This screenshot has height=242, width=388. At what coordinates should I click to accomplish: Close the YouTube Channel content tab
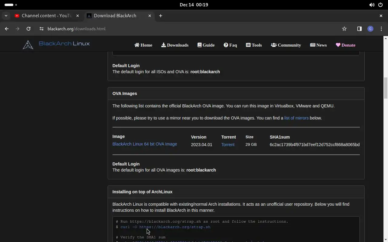point(78,16)
